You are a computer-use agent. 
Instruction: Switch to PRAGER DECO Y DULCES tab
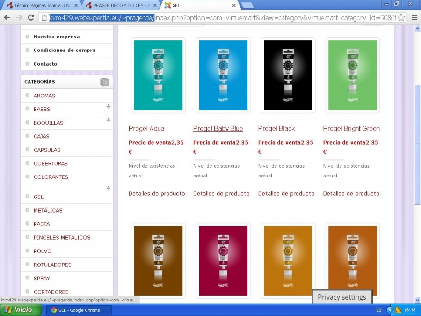(x=121, y=5)
